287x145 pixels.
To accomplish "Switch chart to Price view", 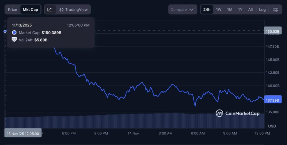I will [13, 10].
